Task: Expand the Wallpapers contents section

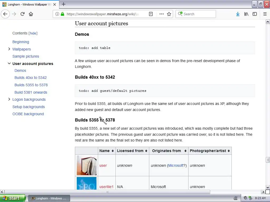Action: tap(9, 49)
